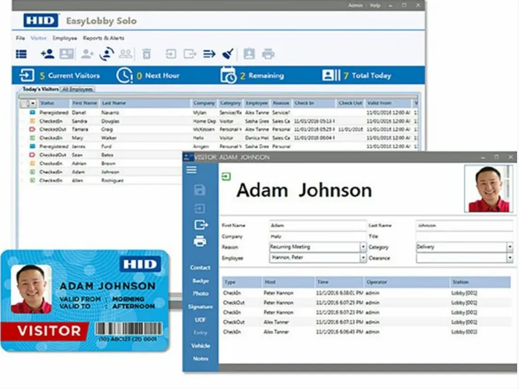Screen dimensions: 519x389
Task: Click the Last Name input field
Action: (465, 225)
